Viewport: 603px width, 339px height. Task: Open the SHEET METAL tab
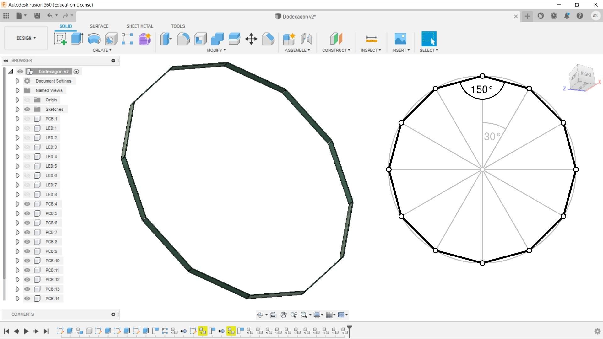click(140, 26)
